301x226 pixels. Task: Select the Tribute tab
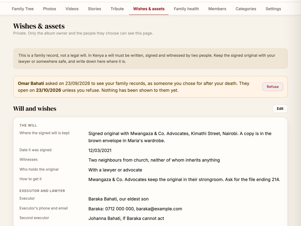[117, 9]
